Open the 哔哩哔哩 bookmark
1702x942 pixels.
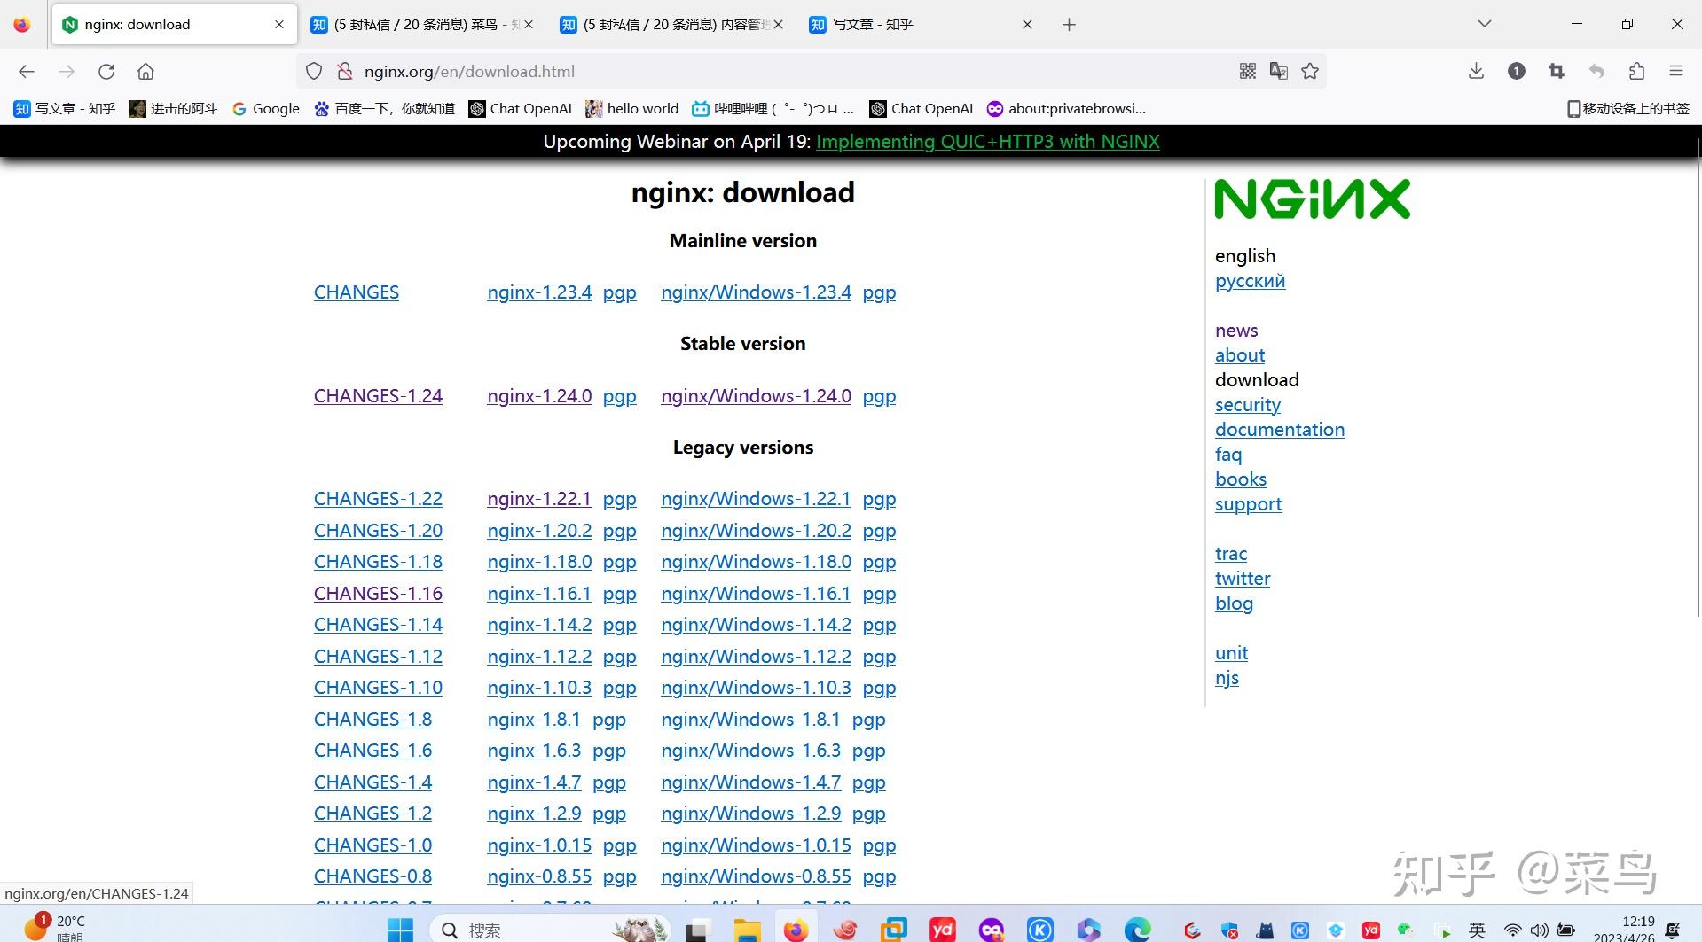[773, 109]
